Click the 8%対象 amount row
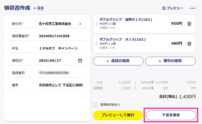Image resolution: width=202 pixels, height=124 pixels. click(x=169, y=88)
